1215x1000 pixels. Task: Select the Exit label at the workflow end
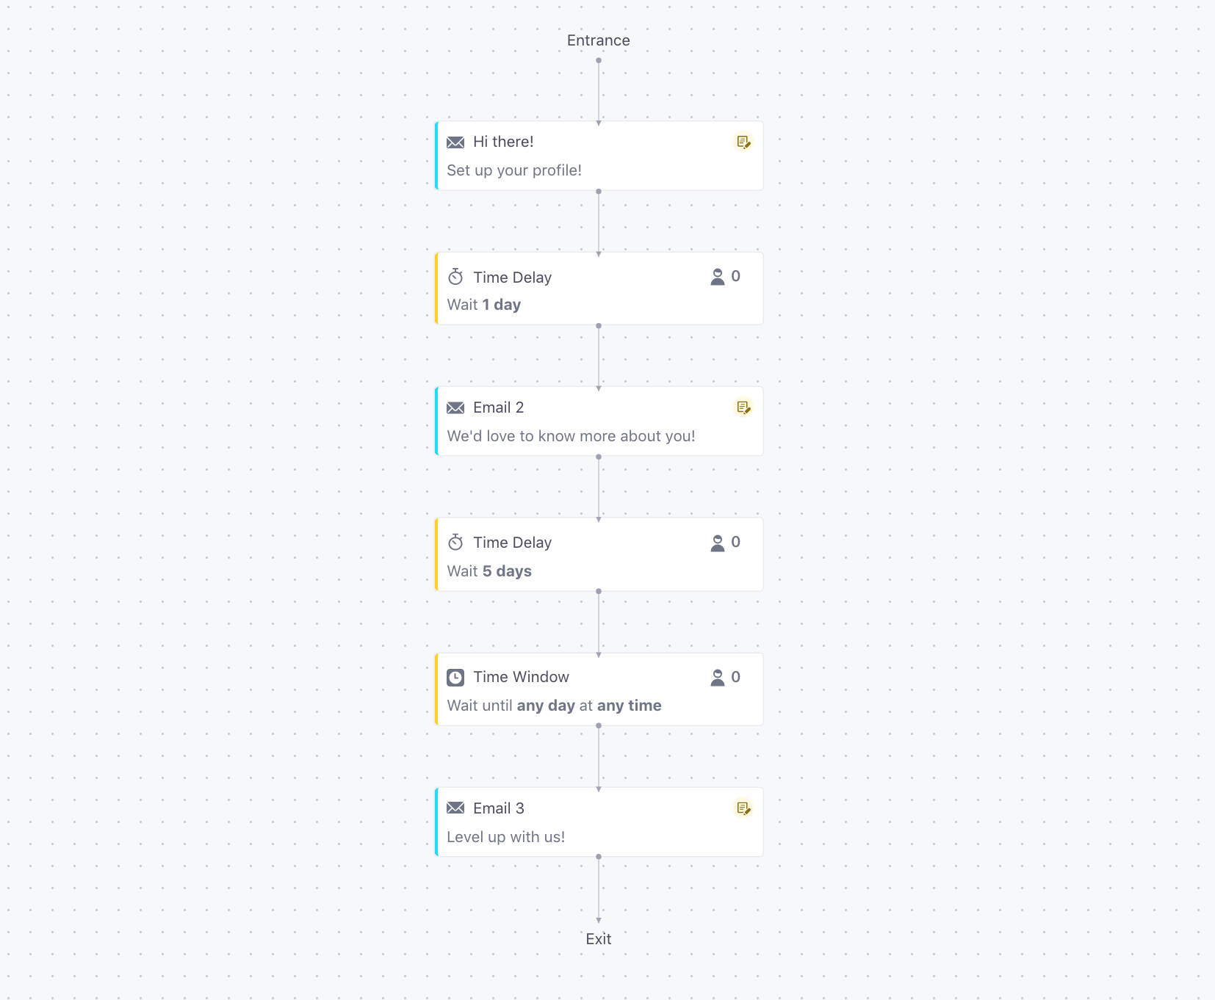(x=599, y=939)
